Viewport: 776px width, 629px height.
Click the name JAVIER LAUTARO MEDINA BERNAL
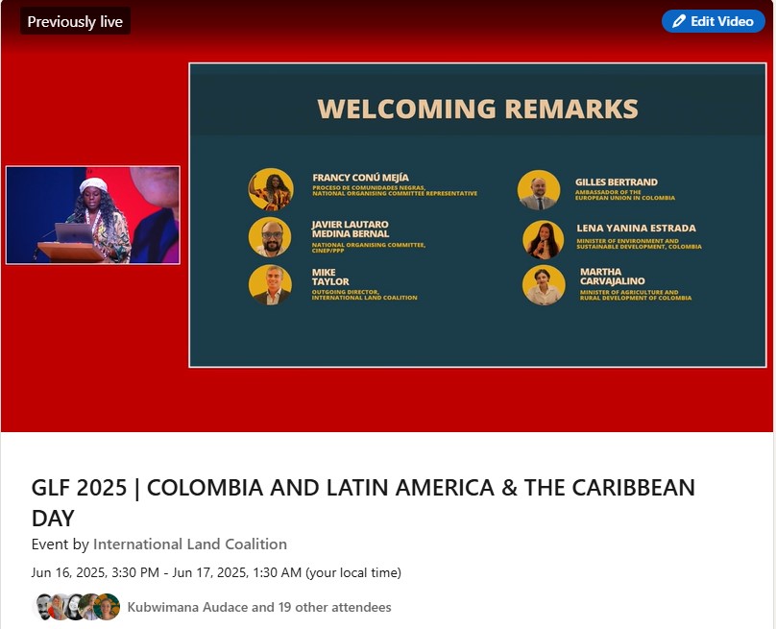pyautogui.click(x=350, y=230)
